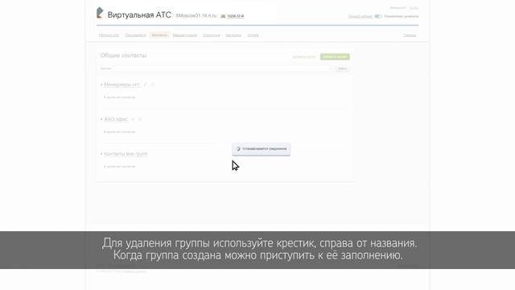Click empty-group note under Менеджеры опт
This screenshot has height=290, width=515.
[119, 97]
